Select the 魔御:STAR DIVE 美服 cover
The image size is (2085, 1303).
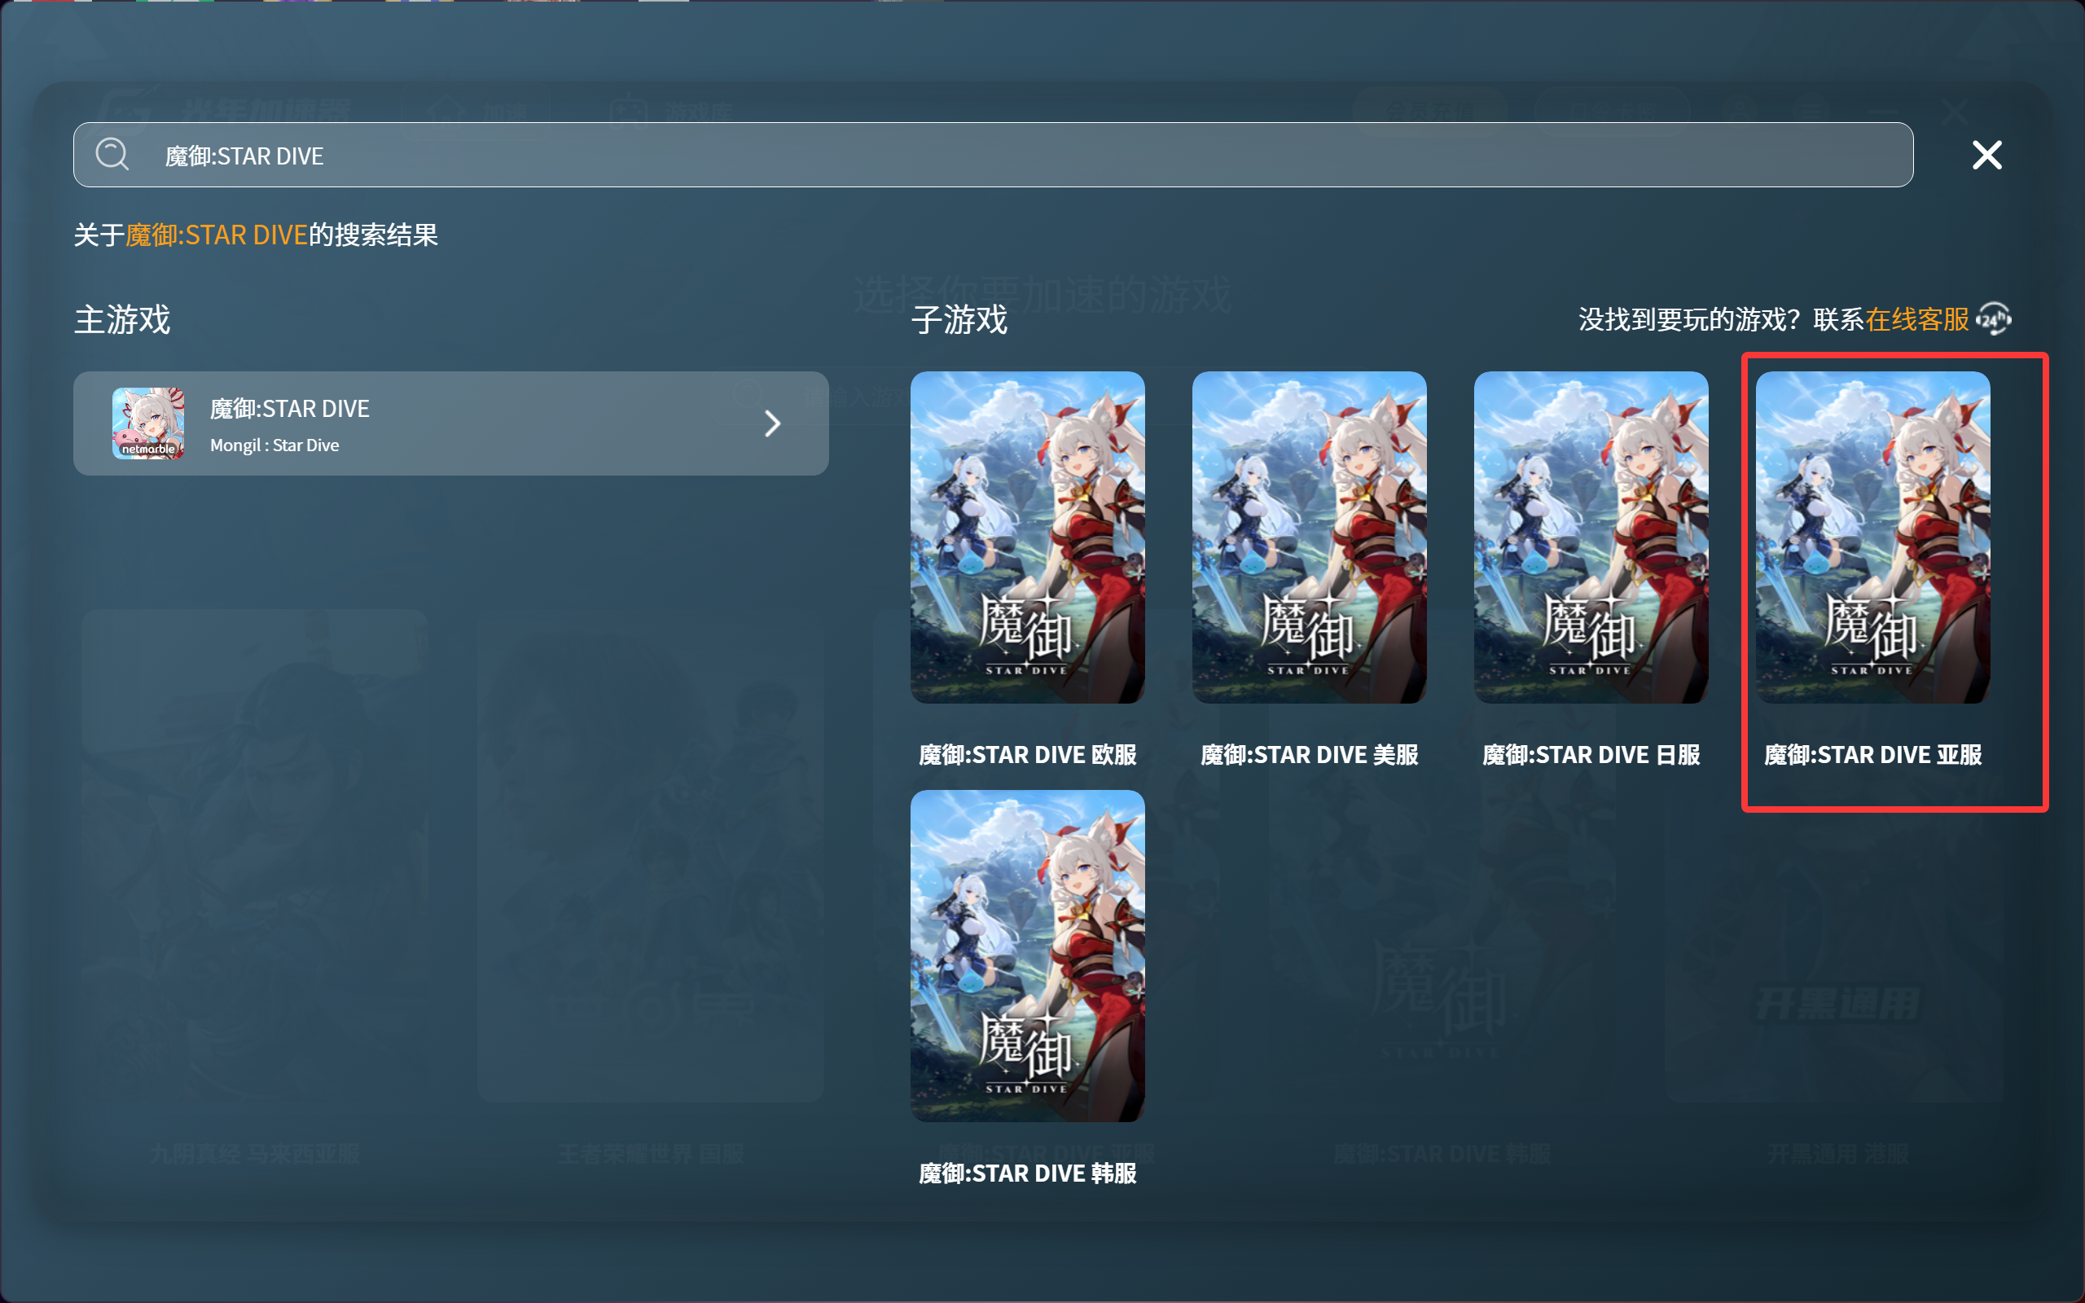[x=1309, y=536]
